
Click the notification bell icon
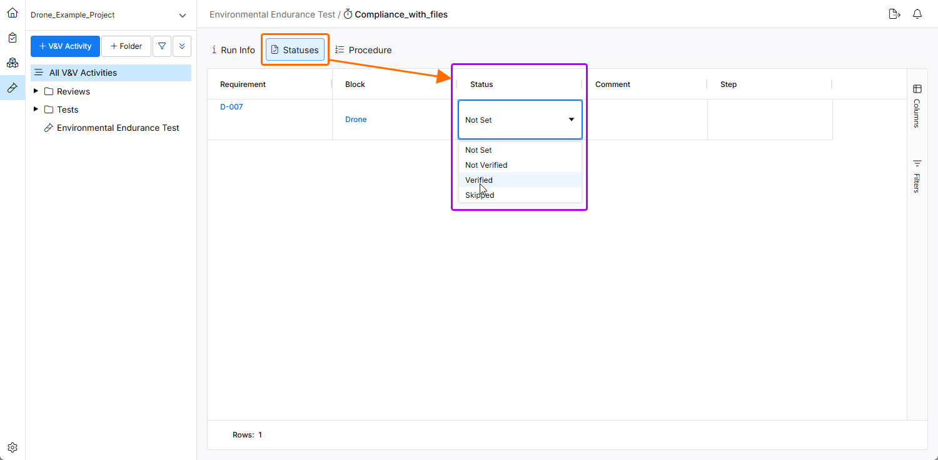[917, 14]
